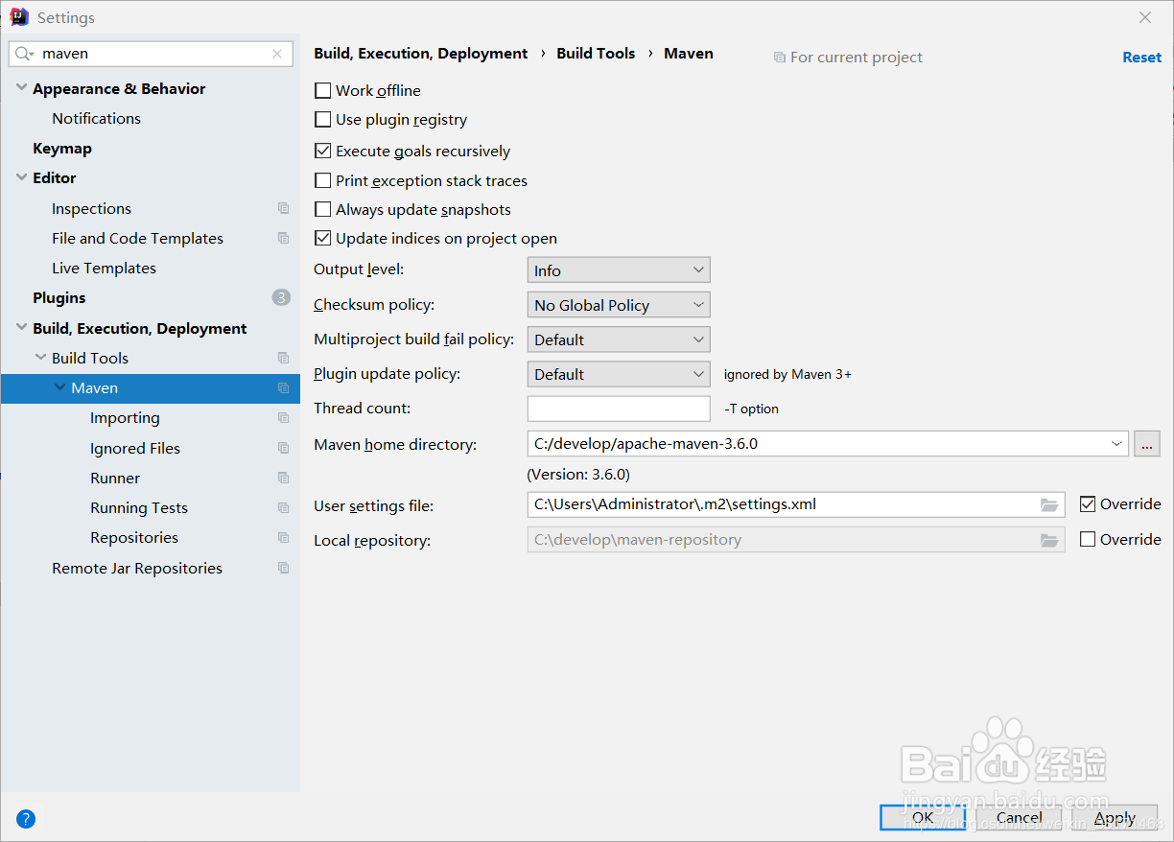Screen dimensions: 1174x842
Task: Click the Thread count input field
Action: pos(619,409)
